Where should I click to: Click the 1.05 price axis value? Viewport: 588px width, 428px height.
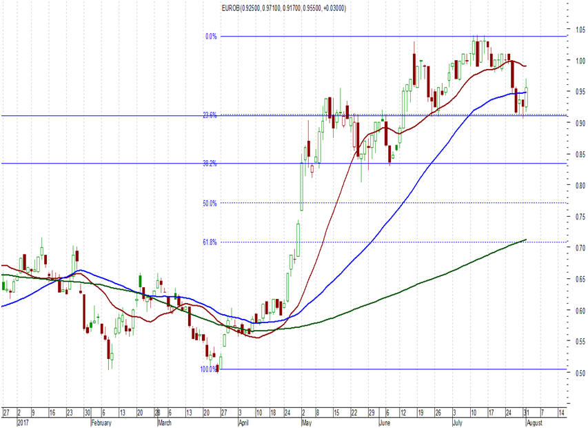click(580, 29)
